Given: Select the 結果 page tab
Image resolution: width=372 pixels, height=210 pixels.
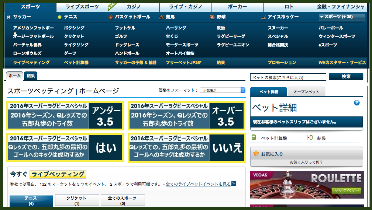Looking at the screenshot, I should (x=31, y=76).
